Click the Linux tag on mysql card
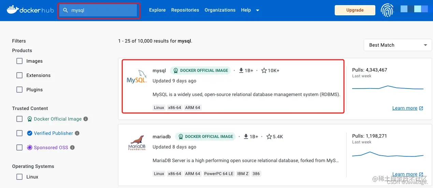 [x=159, y=108]
